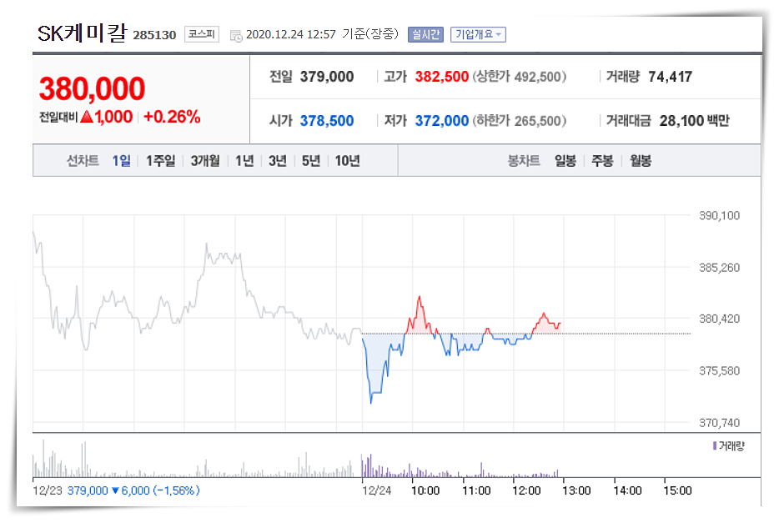The height and width of the screenshot is (523, 779).
Task: Click the 12:00 time axis marker
Action: point(526,490)
